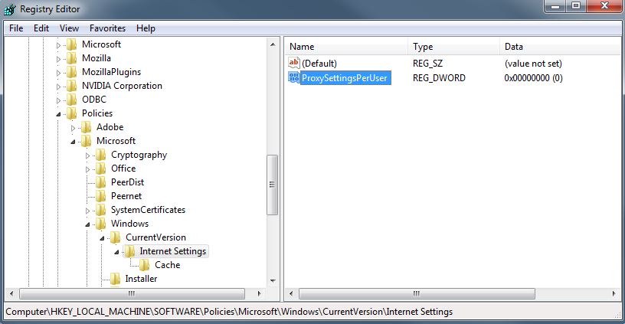Click the CurrentVersion folder icon
625x324 pixels.
(x=115, y=237)
